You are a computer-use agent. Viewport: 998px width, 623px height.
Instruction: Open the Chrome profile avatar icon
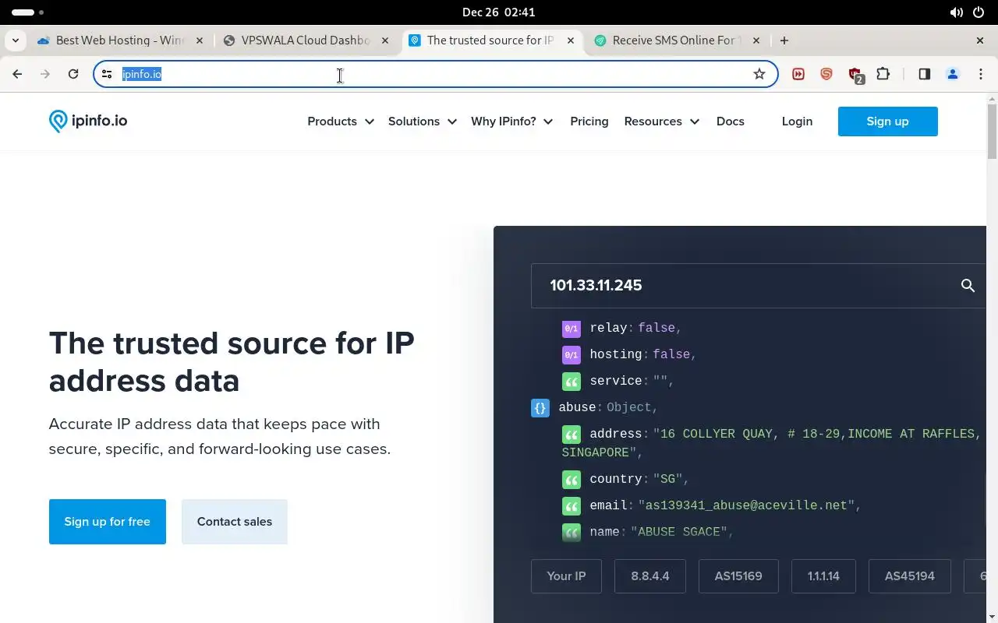click(x=952, y=74)
